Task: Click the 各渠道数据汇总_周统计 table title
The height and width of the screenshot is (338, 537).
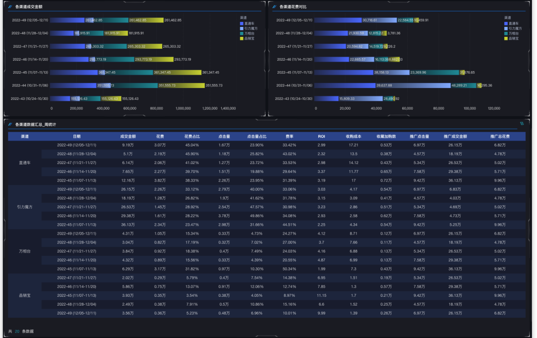Action: [36, 124]
